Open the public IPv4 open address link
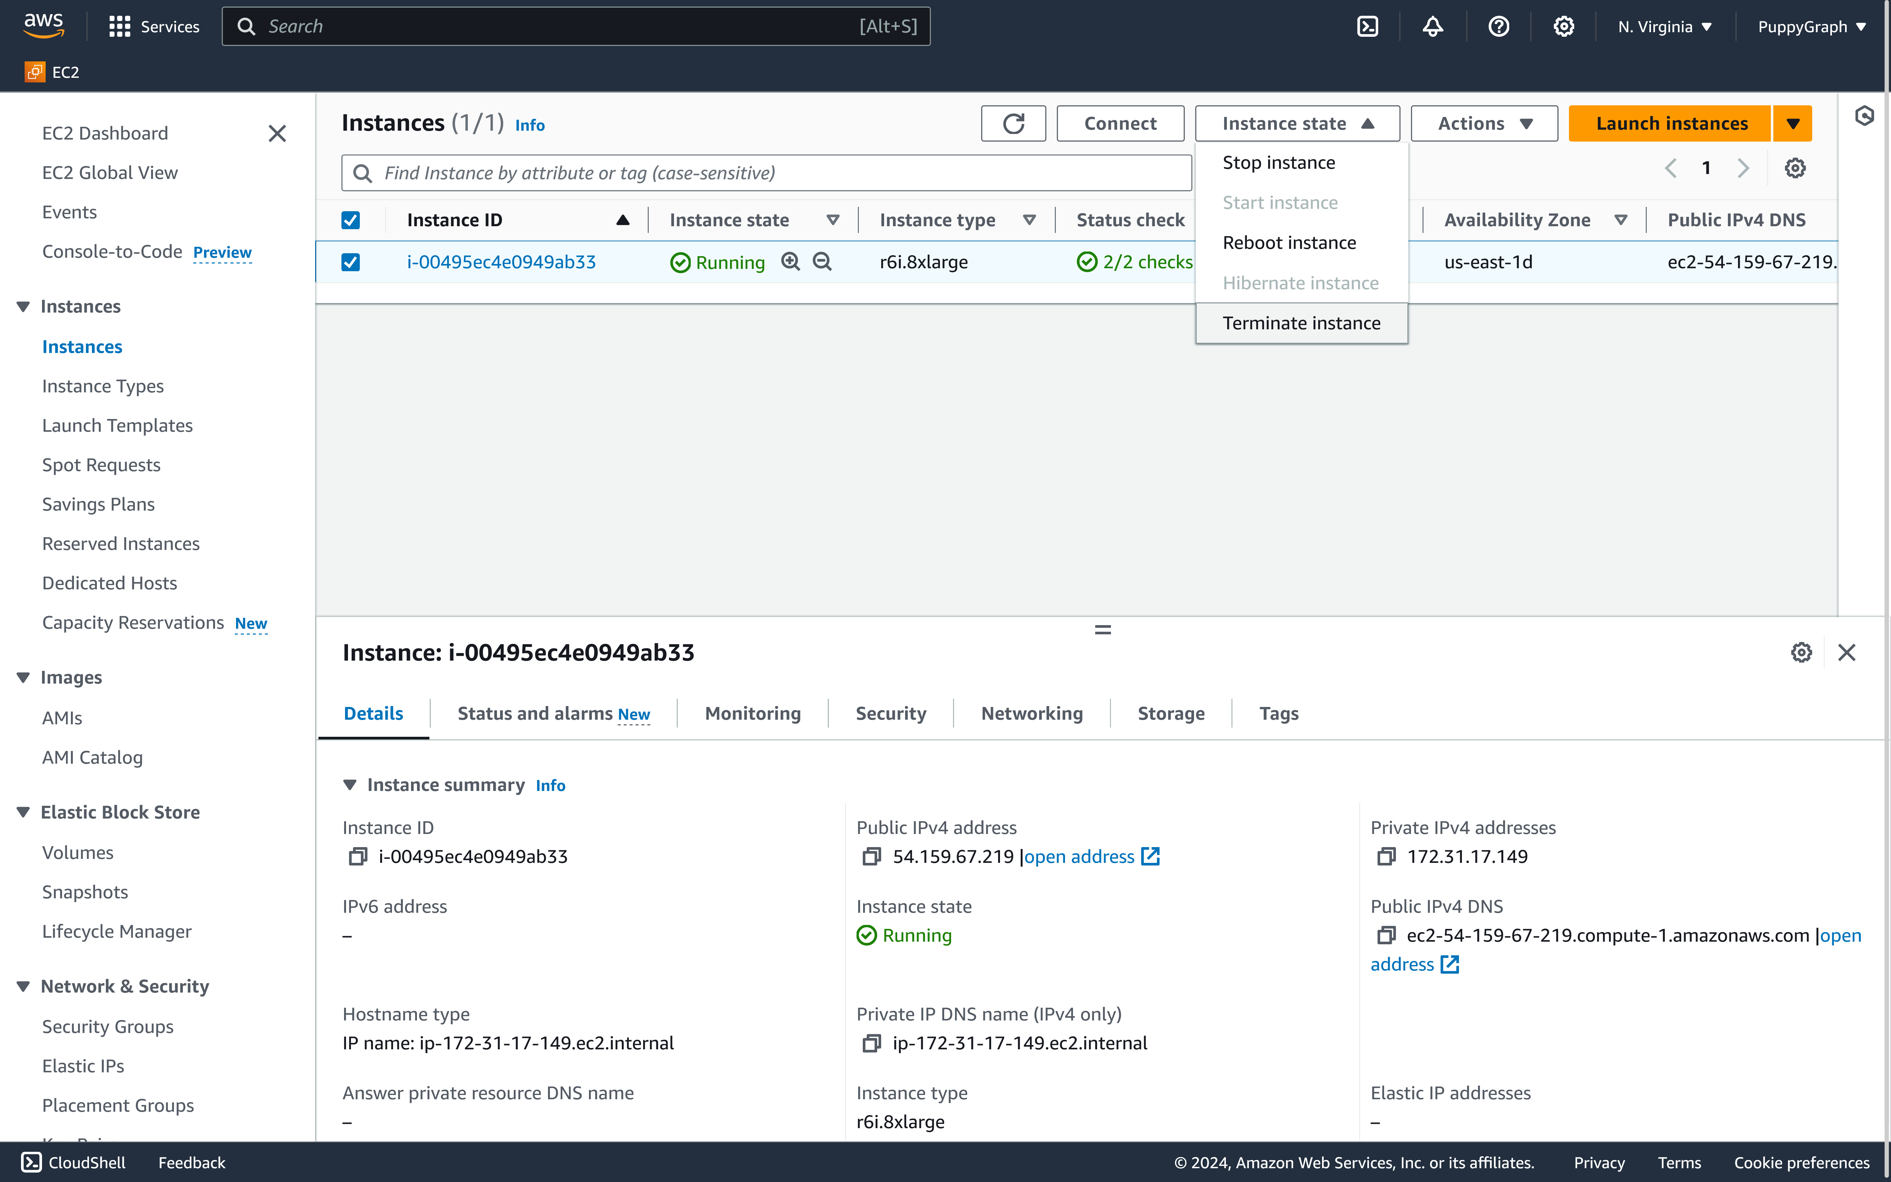1891x1182 pixels. point(1079,857)
